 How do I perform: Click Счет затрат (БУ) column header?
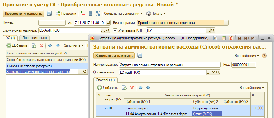[113, 98]
